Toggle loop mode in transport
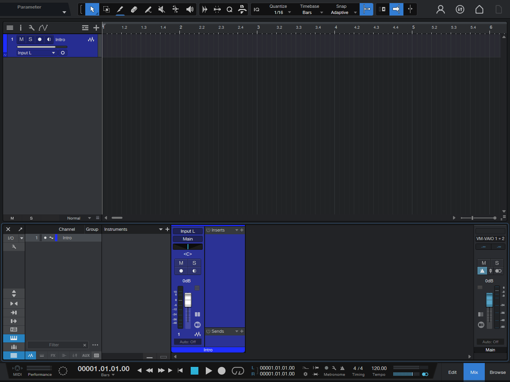The image size is (510, 382). pos(238,371)
